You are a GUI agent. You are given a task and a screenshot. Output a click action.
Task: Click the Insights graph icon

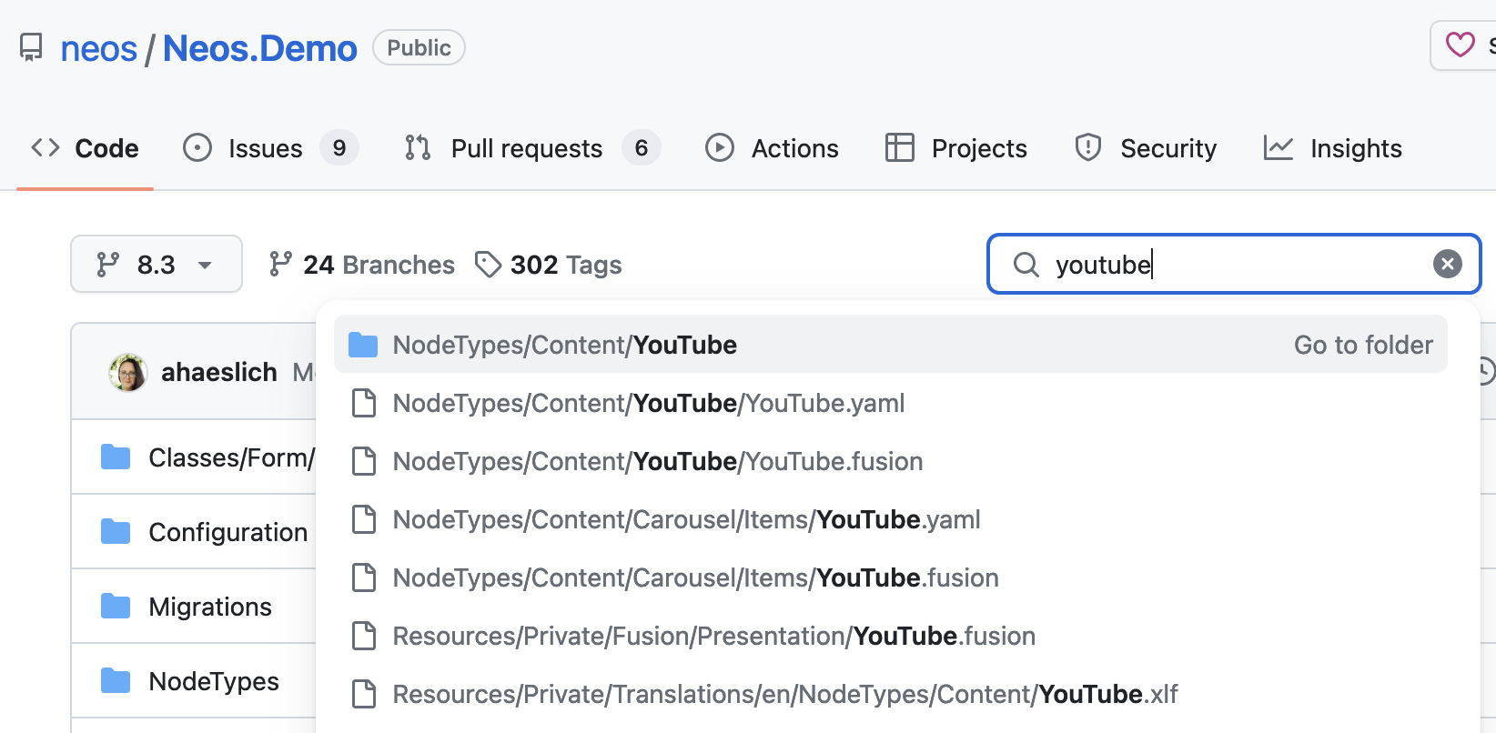pyautogui.click(x=1279, y=147)
